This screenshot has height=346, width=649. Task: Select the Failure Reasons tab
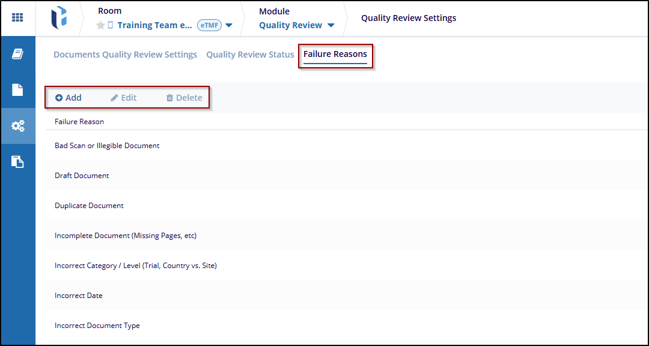[335, 55]
